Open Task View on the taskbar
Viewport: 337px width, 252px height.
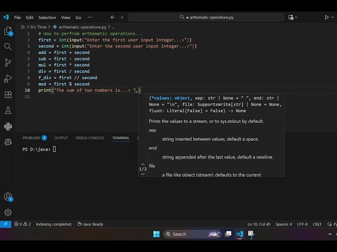pyautogui.click(x=228, y=234)
